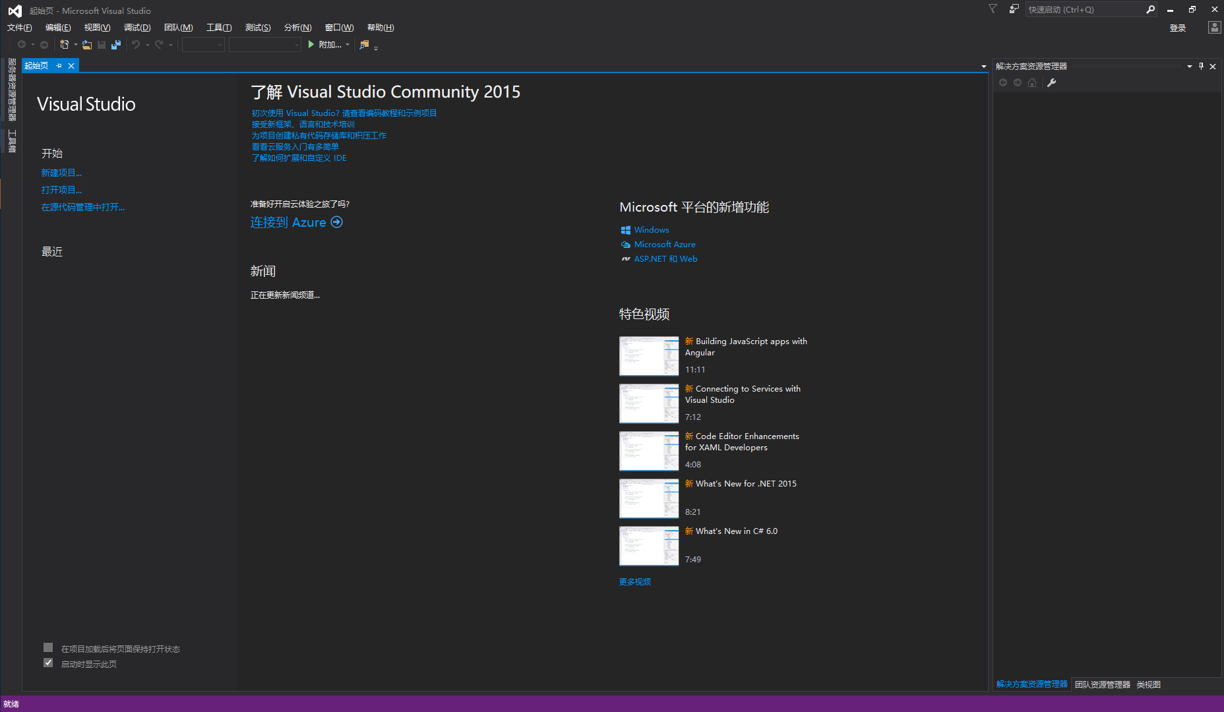
Task: Open the 团队(M) menu
Action: [x=179, y=28]
